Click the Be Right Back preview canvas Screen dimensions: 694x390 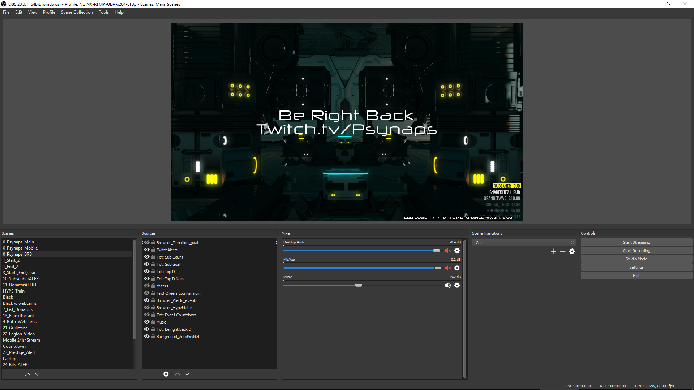347,122
